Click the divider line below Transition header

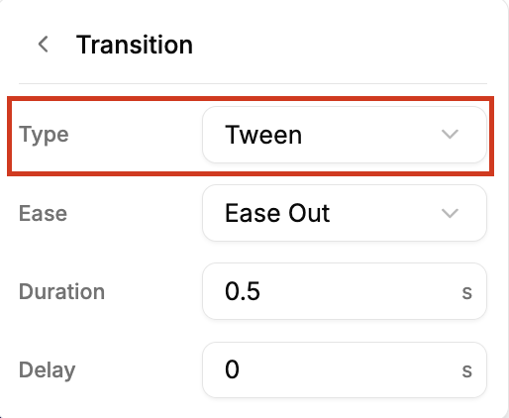point(253,84)
